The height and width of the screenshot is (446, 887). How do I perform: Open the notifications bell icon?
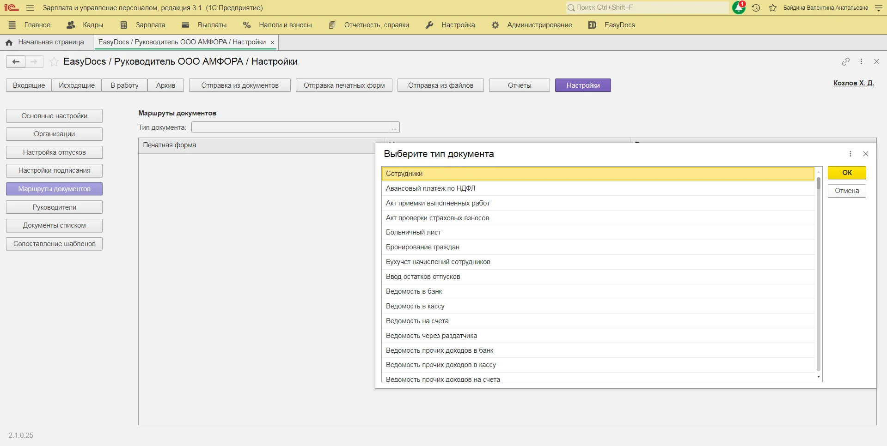739,8
